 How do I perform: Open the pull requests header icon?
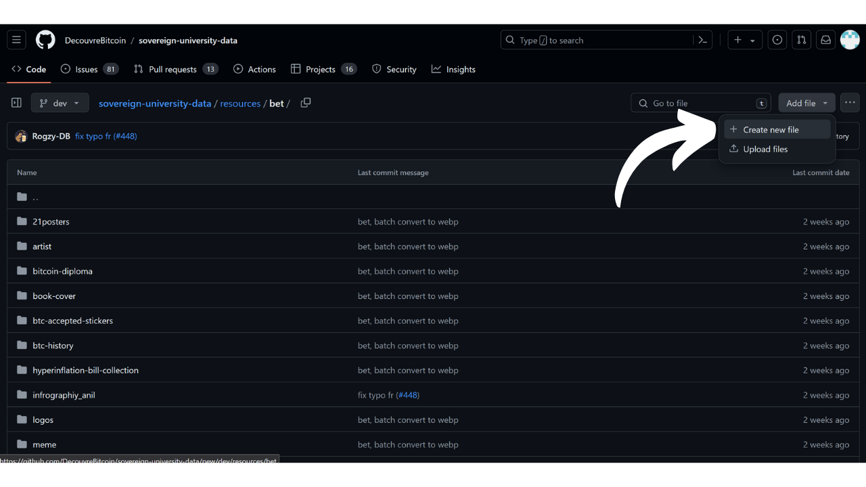click(x=802, y=40)
